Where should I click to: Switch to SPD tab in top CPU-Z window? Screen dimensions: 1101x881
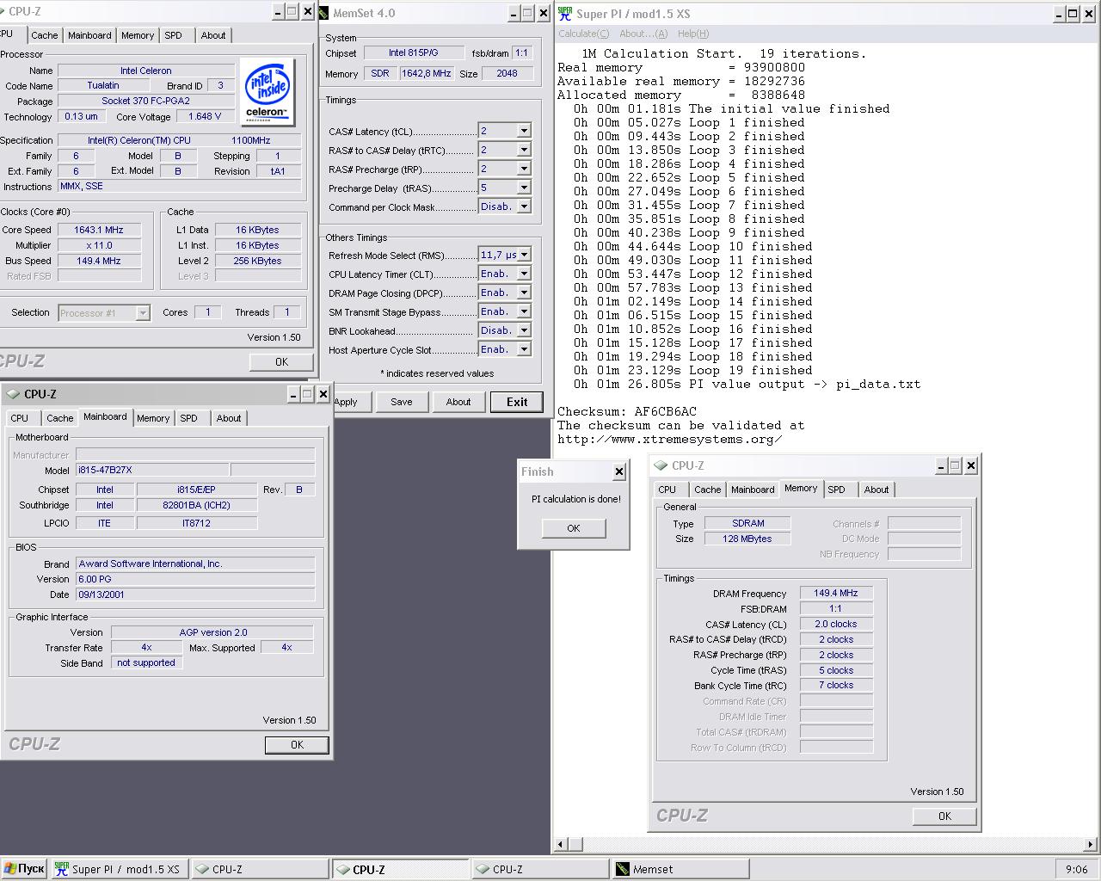click(174, 35)
